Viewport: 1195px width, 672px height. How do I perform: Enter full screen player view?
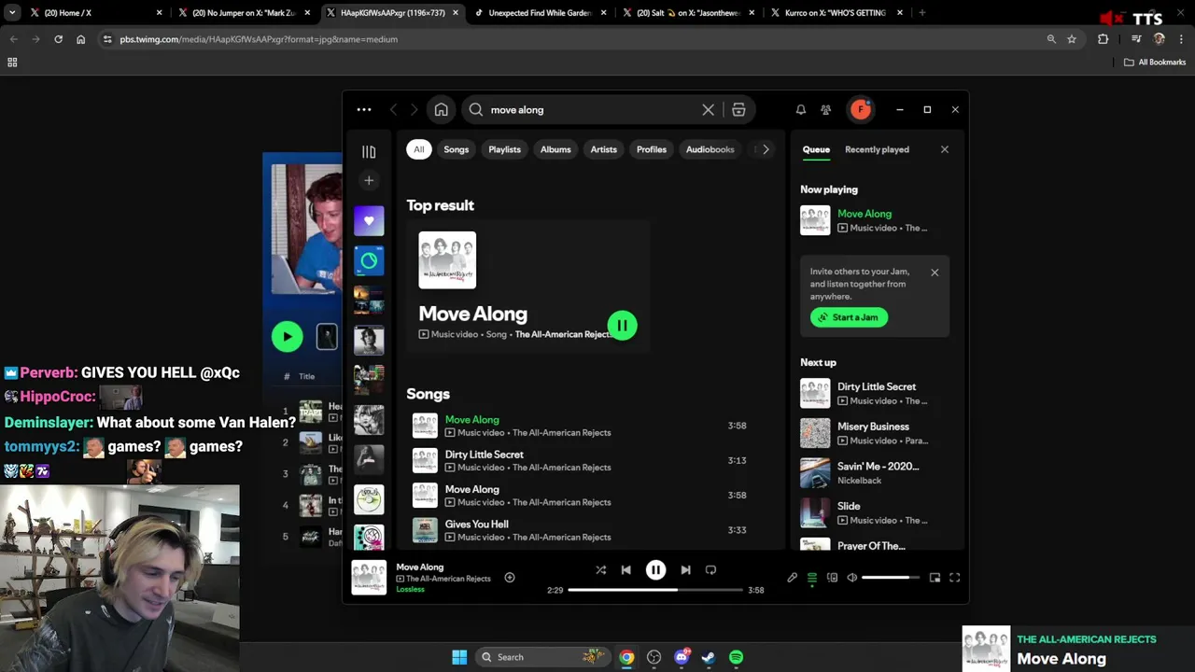point(954,578)
